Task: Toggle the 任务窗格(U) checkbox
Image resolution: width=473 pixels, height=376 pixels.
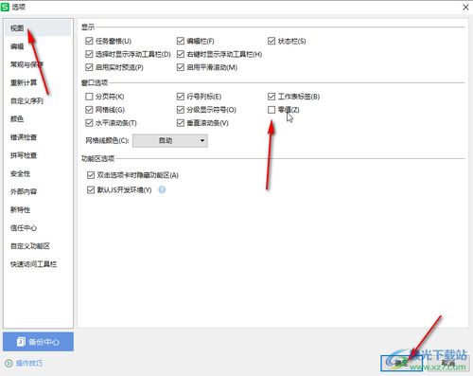Action: coord(89,41)
